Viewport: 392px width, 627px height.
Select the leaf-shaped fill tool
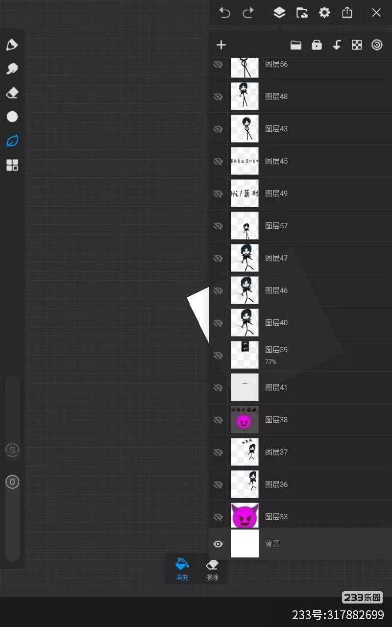12,141
